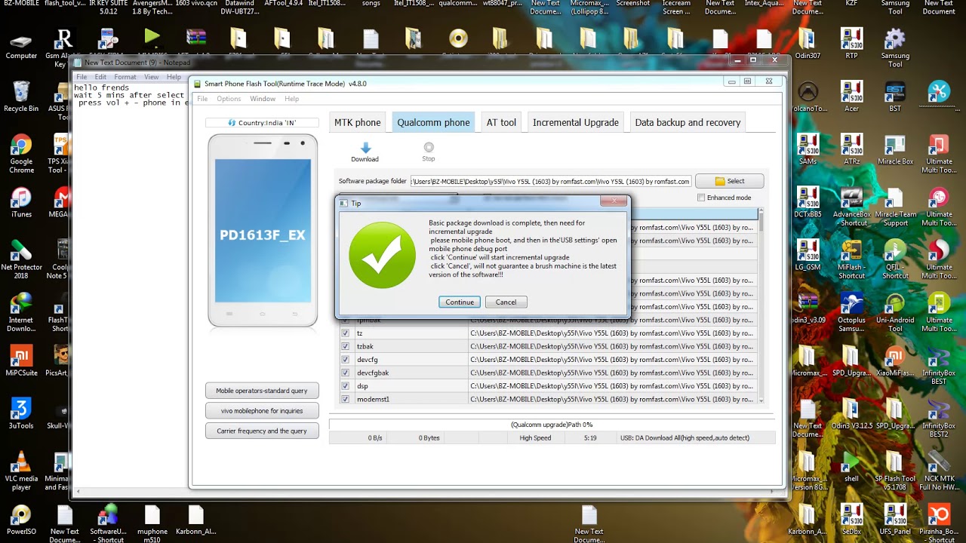Click the High Speed status bar entry
966x543 pixels.
tap(535, 437)
